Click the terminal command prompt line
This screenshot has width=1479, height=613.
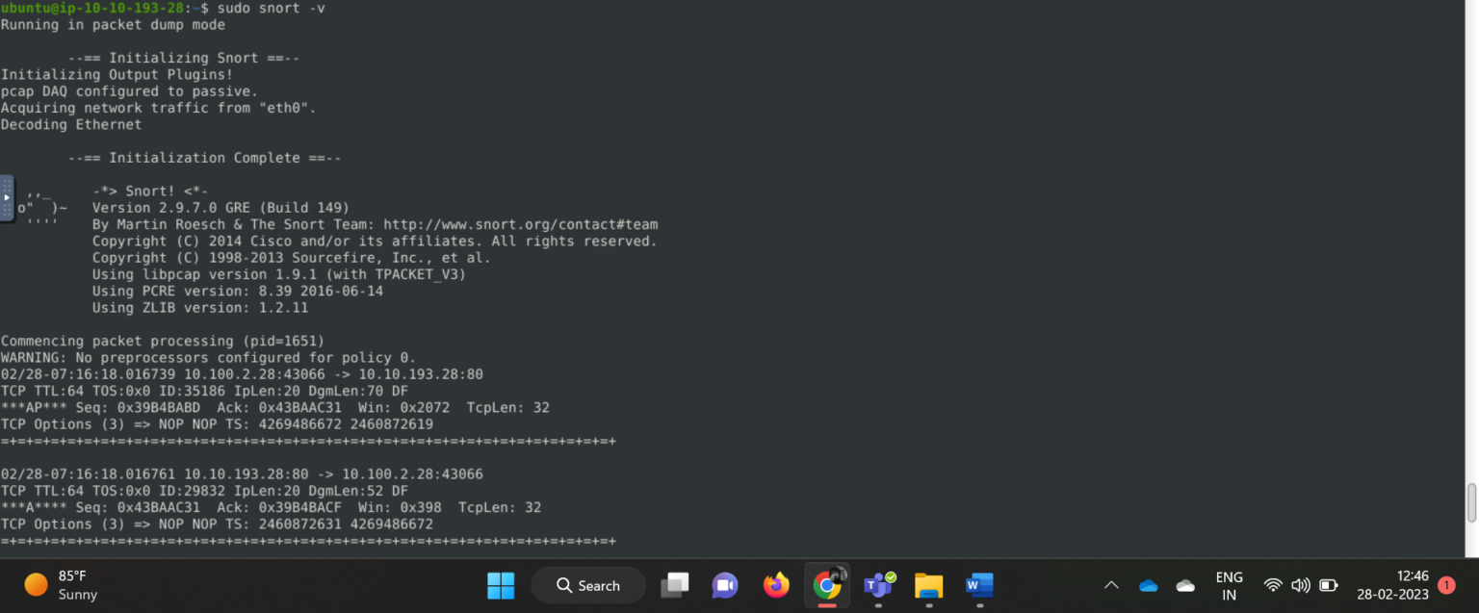pos(164,8)
